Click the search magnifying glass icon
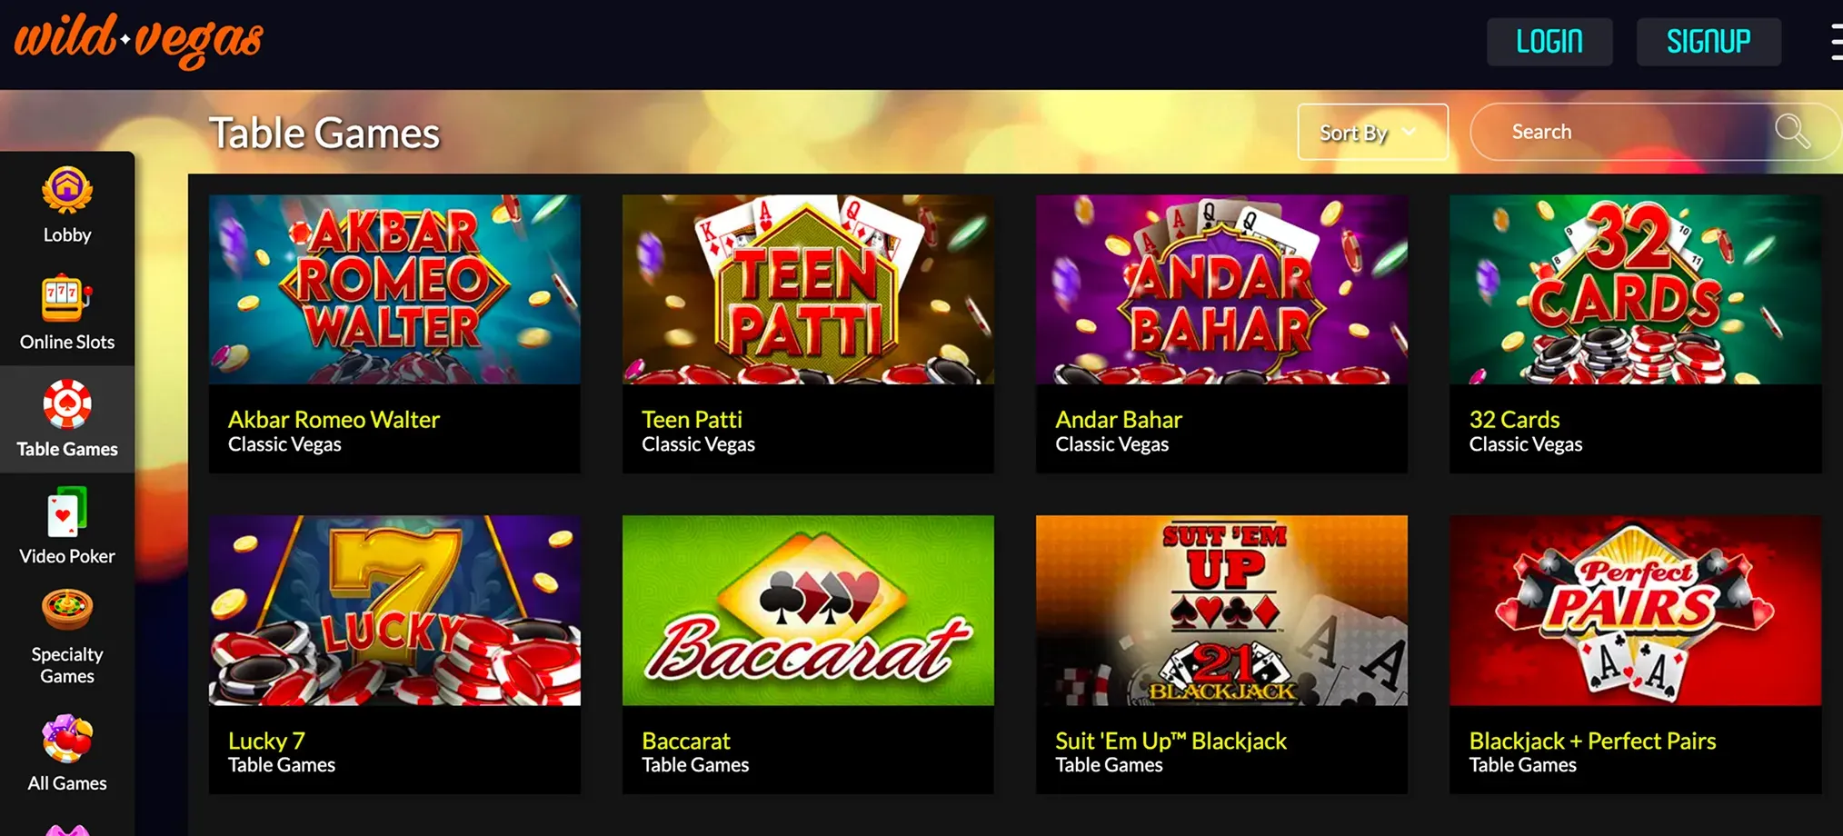Screen dimensions: 1843x836 click(1793, 132)
